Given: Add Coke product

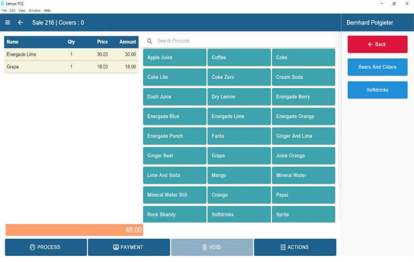Looking at the screenshot, I should 303,57.
